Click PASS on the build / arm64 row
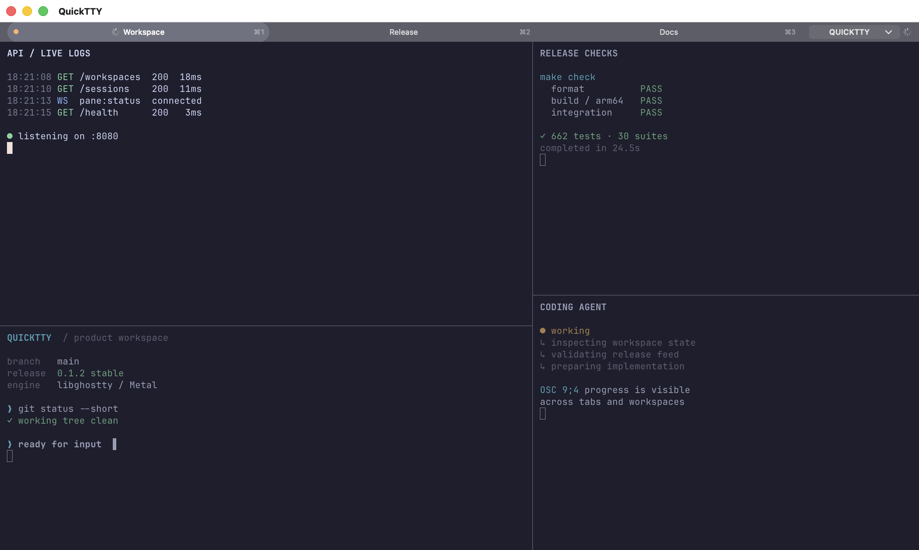919x550 pixels. point(651,101)
